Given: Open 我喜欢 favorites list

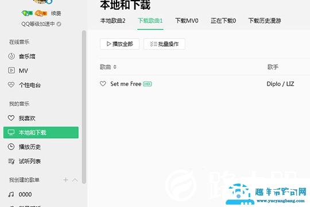Looking at the screenshot, I should click(22, 118).
